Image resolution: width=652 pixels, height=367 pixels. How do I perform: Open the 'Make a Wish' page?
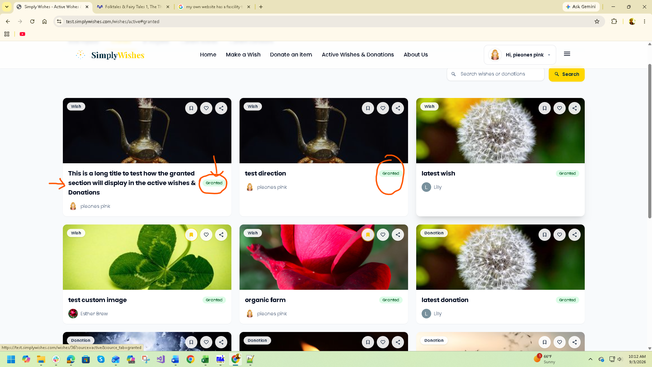243,55
